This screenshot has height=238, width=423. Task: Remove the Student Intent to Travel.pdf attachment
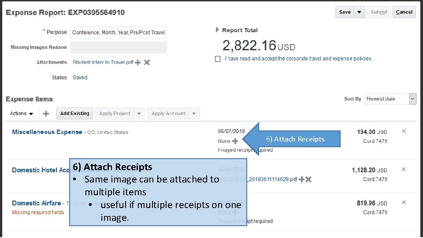[x=147, y=62]
